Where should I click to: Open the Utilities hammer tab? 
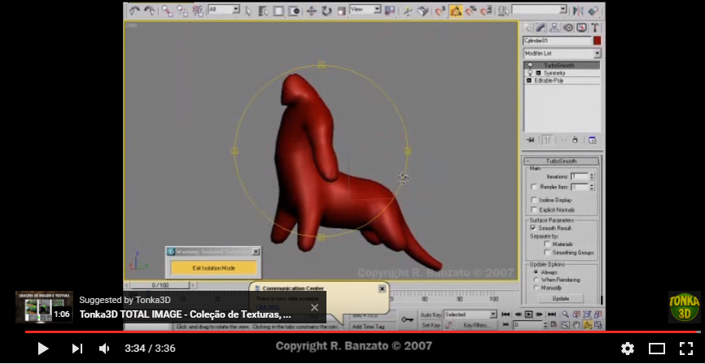click(595, 28)
